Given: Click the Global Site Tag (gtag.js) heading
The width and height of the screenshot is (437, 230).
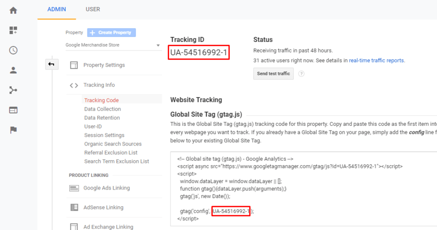Looking at the screenshot, I should (206, 114).
